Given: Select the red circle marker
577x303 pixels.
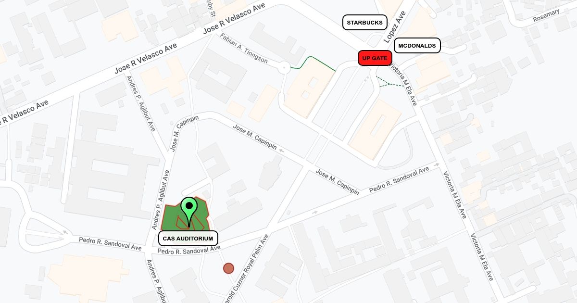Looking at the screenshot, I should tap(228, 268).
